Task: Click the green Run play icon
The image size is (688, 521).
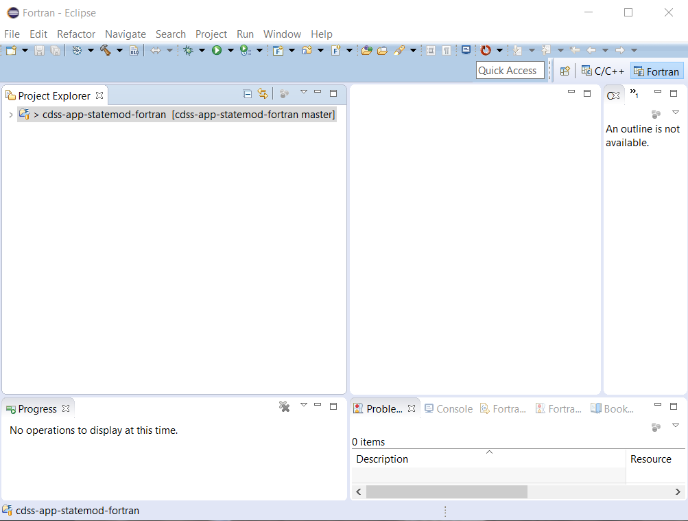Action: coord(217,51)
